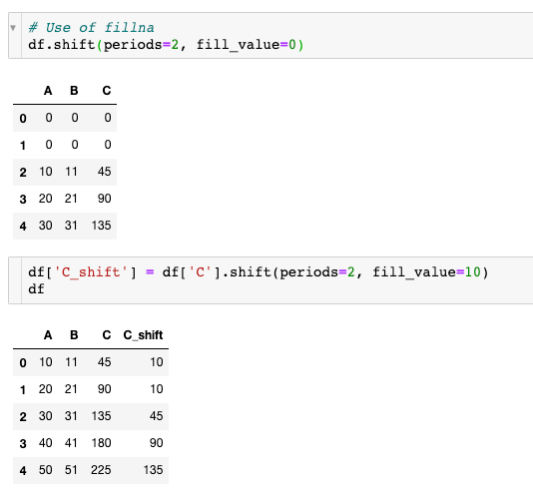
Task: Click column header B in first table
Action: pyautogui.click(x=74, y=91)
